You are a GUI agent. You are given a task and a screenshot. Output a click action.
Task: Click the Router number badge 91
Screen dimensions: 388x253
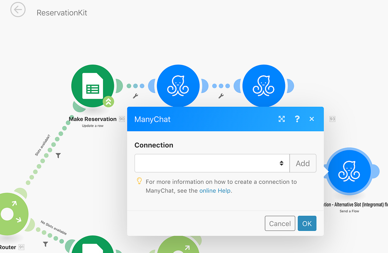click(21, 247)
